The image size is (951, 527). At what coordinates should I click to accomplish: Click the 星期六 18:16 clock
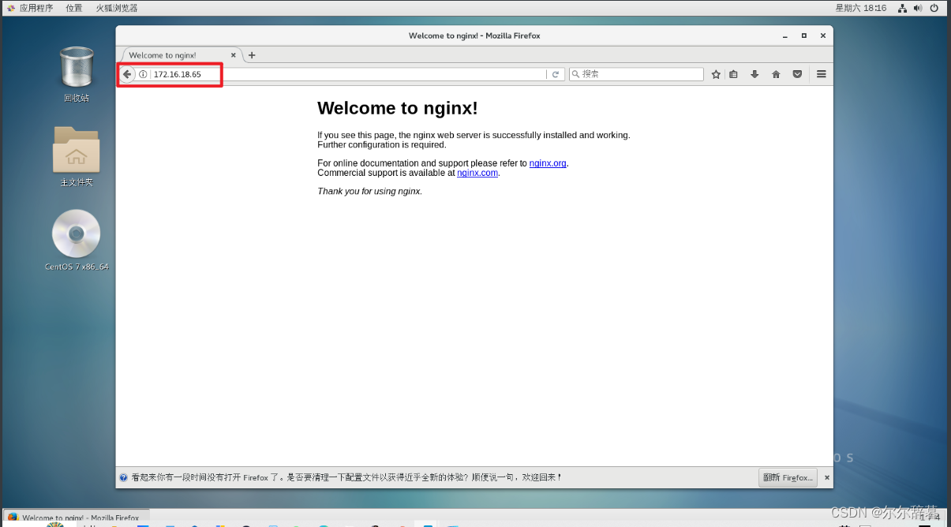click(x=861, y=8)
